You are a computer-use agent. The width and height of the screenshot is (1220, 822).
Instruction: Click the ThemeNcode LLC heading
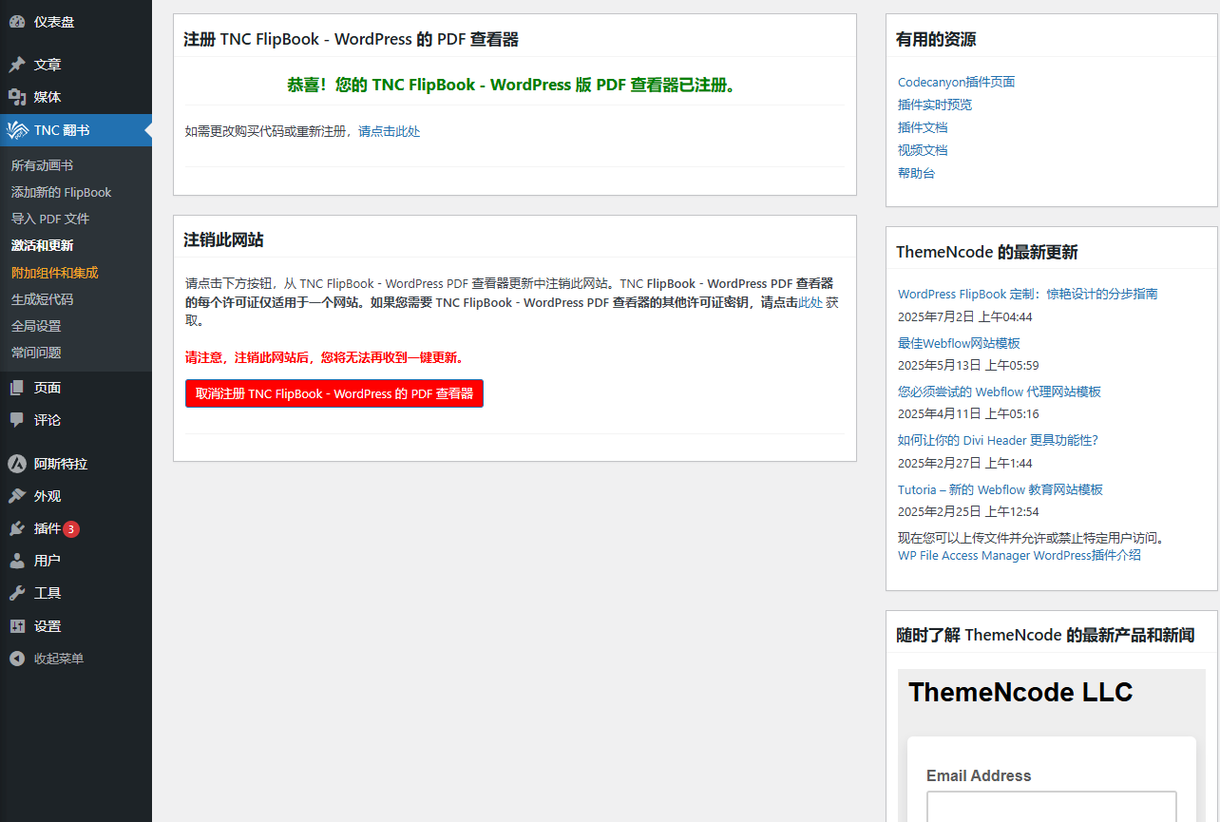(1020, 692)
